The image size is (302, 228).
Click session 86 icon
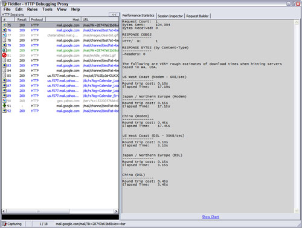tap(4, 80)
